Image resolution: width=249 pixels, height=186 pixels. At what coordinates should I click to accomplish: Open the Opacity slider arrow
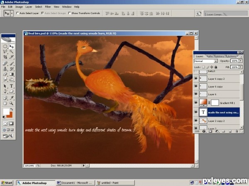tap(241, 61)
